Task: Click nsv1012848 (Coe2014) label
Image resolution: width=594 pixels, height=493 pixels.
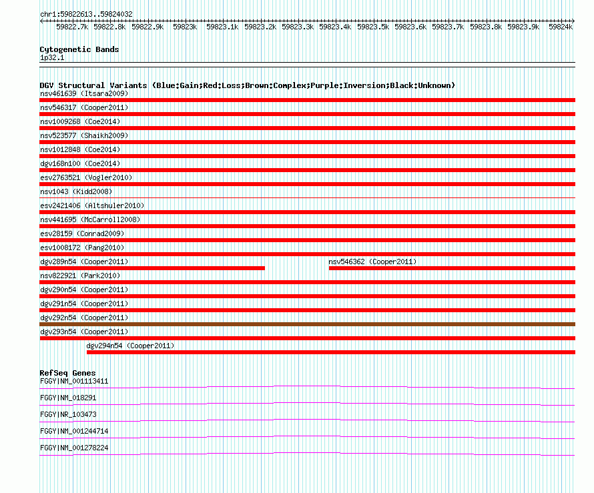Action: pos(80,149)
